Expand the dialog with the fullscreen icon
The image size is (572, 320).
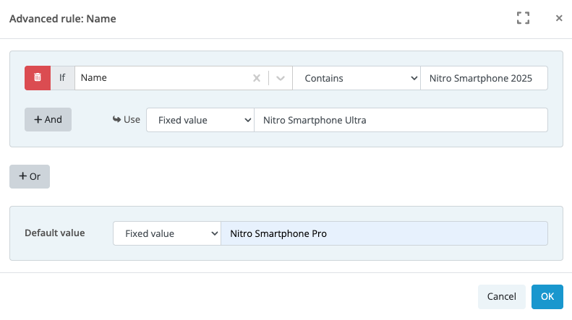pos(523,18)
